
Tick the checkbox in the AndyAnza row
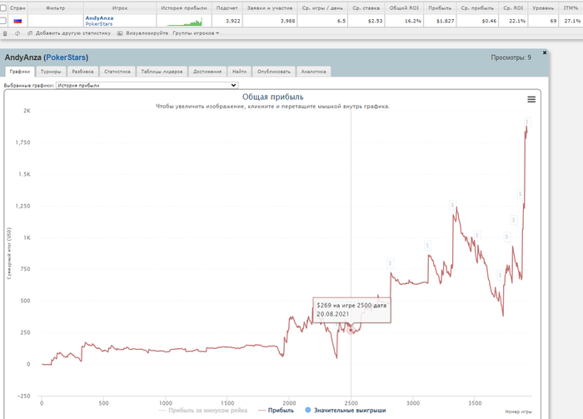click(3, 21)
